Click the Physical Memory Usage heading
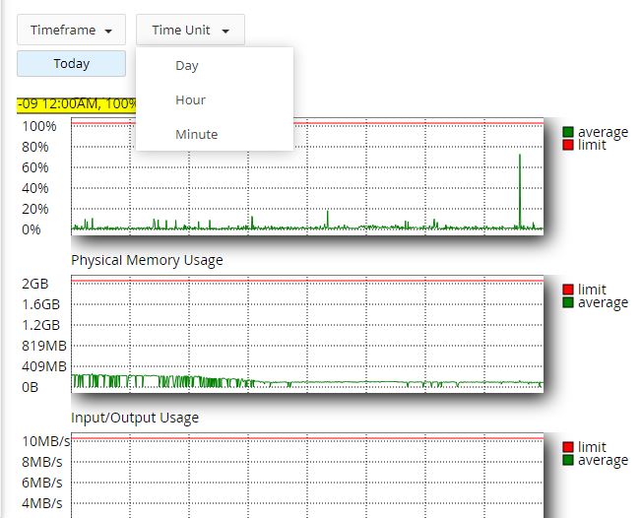 pyautogui.click(x=147, y=260)
